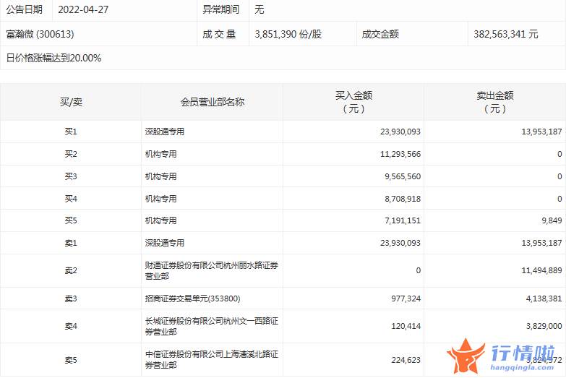Click stock name 富瀚微 (300613)
The width and height of the screenshot is (566, 378).
pos(40,34)
